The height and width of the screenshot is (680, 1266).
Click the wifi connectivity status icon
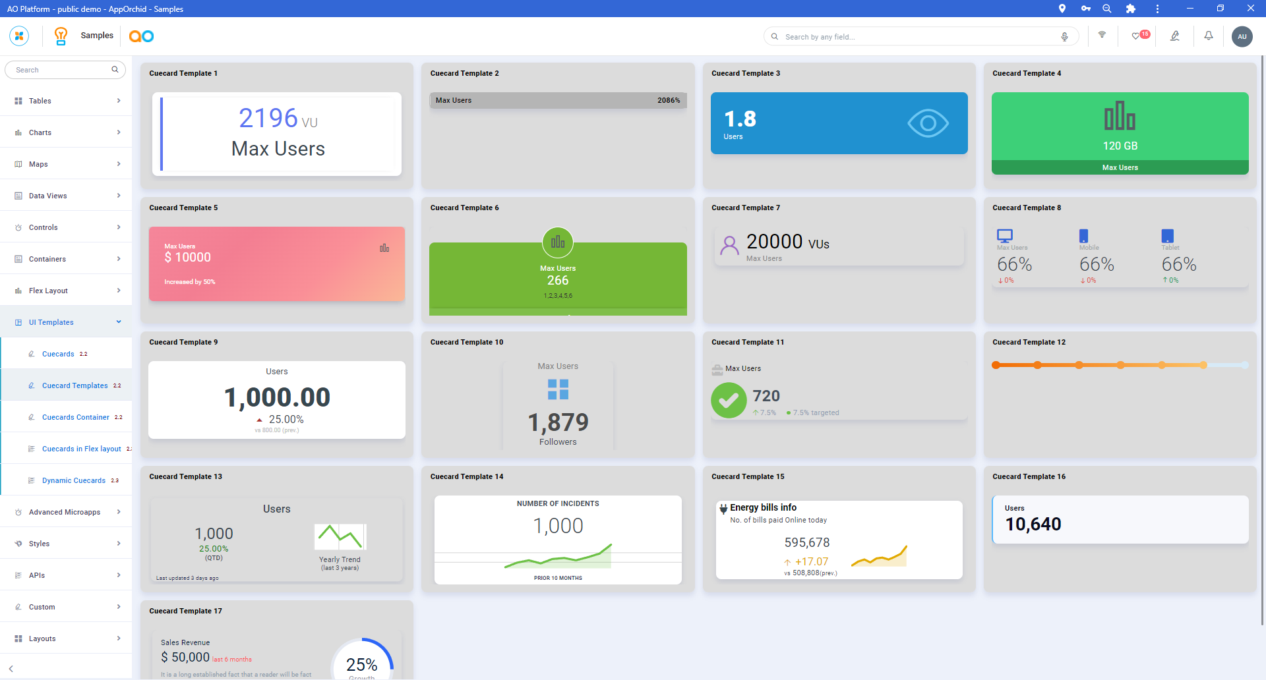point(1102,36)
